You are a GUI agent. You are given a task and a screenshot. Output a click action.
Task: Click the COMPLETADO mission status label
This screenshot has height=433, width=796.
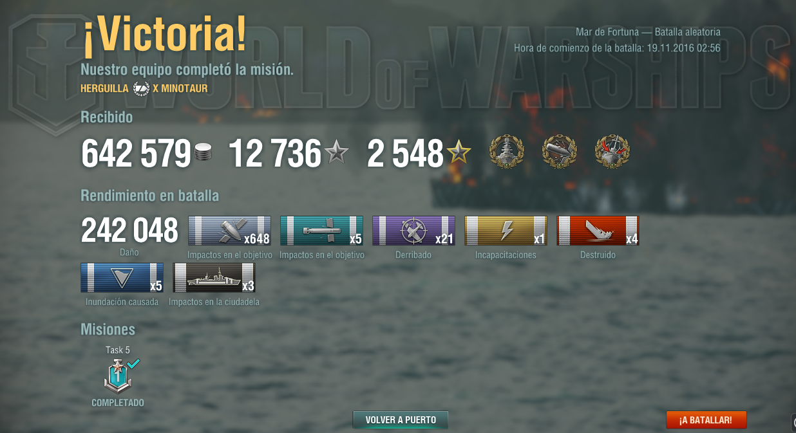click(x=118, y=403)
